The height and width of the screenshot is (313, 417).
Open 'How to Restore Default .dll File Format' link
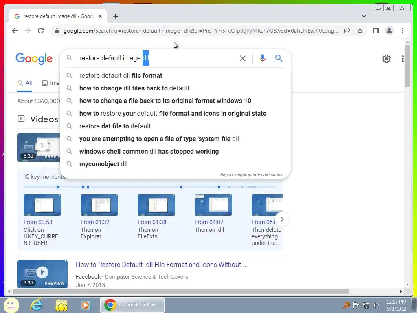pyautogui.click(x=162, y=265)
